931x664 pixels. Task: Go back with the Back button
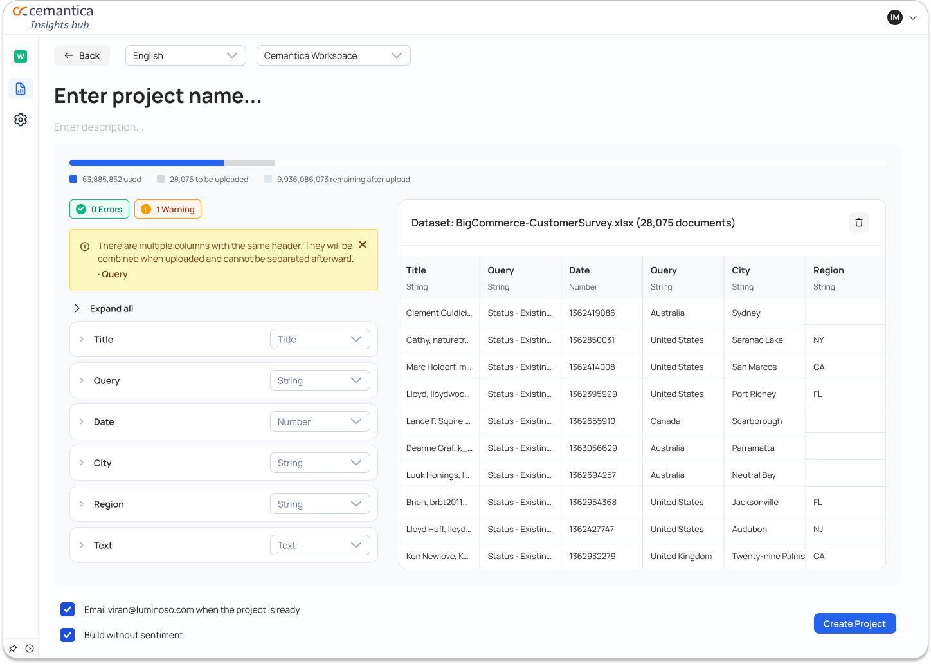point(82,55)
